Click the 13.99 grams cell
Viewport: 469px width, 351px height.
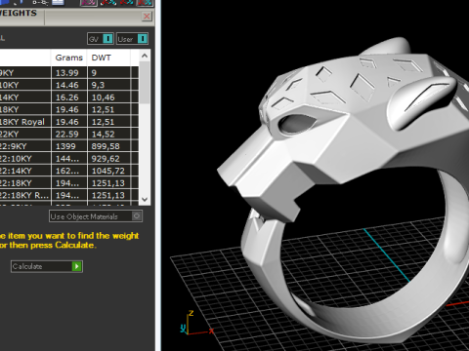pyautogui.click(x=69, y=73)
